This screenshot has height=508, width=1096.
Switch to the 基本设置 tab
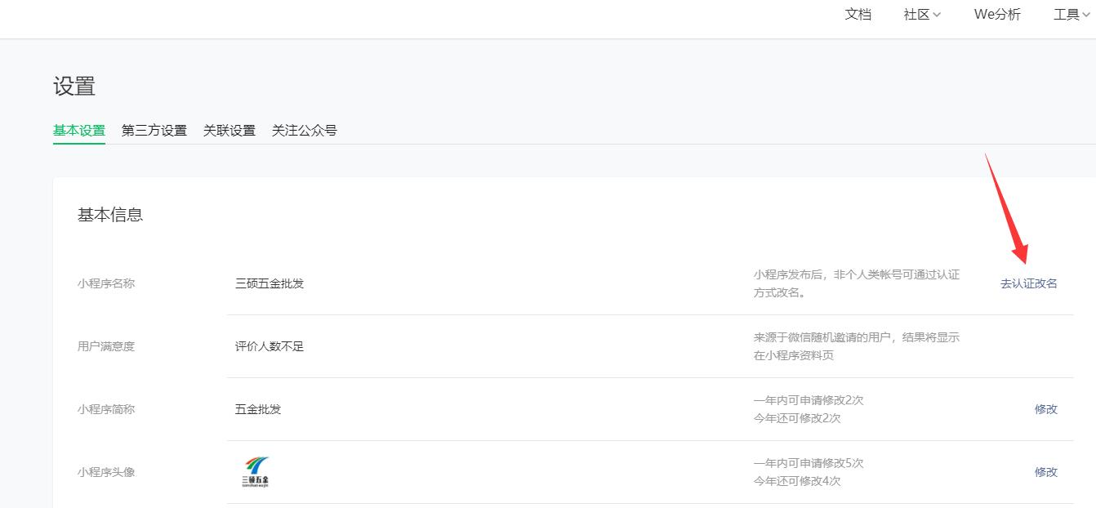coord(79,131)
